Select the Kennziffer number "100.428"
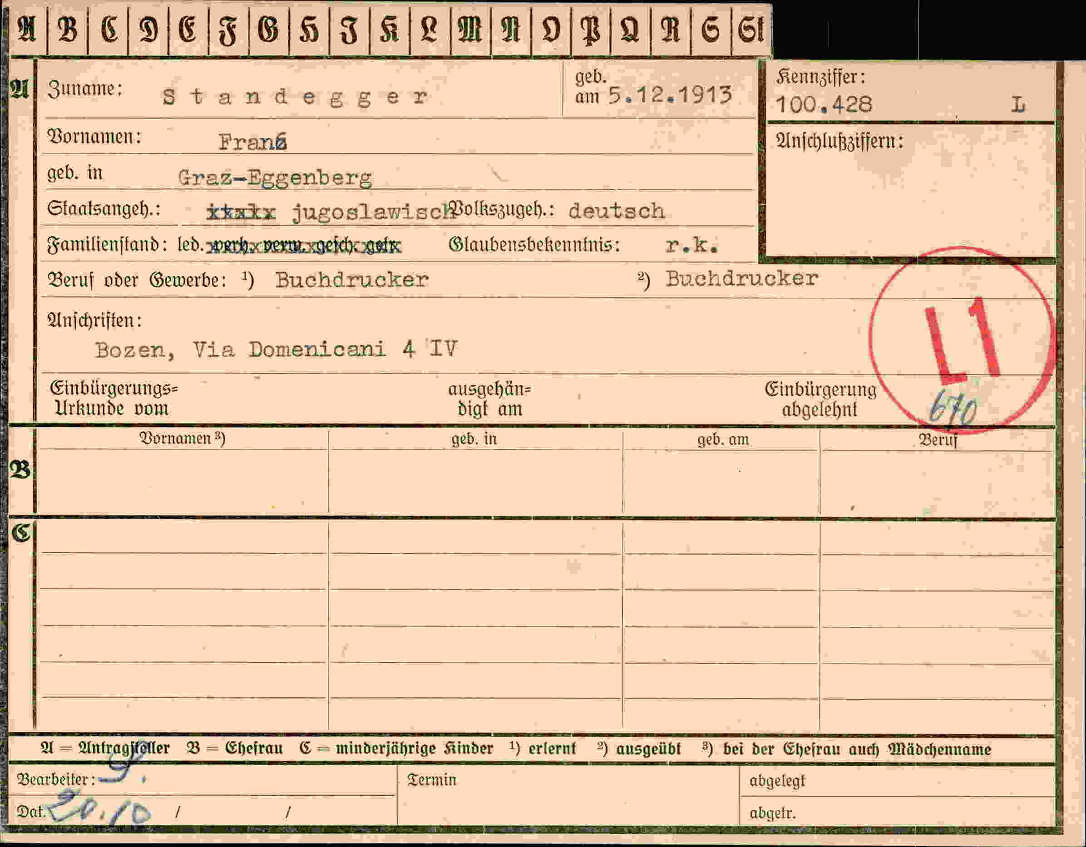 [x=824, y=104]
